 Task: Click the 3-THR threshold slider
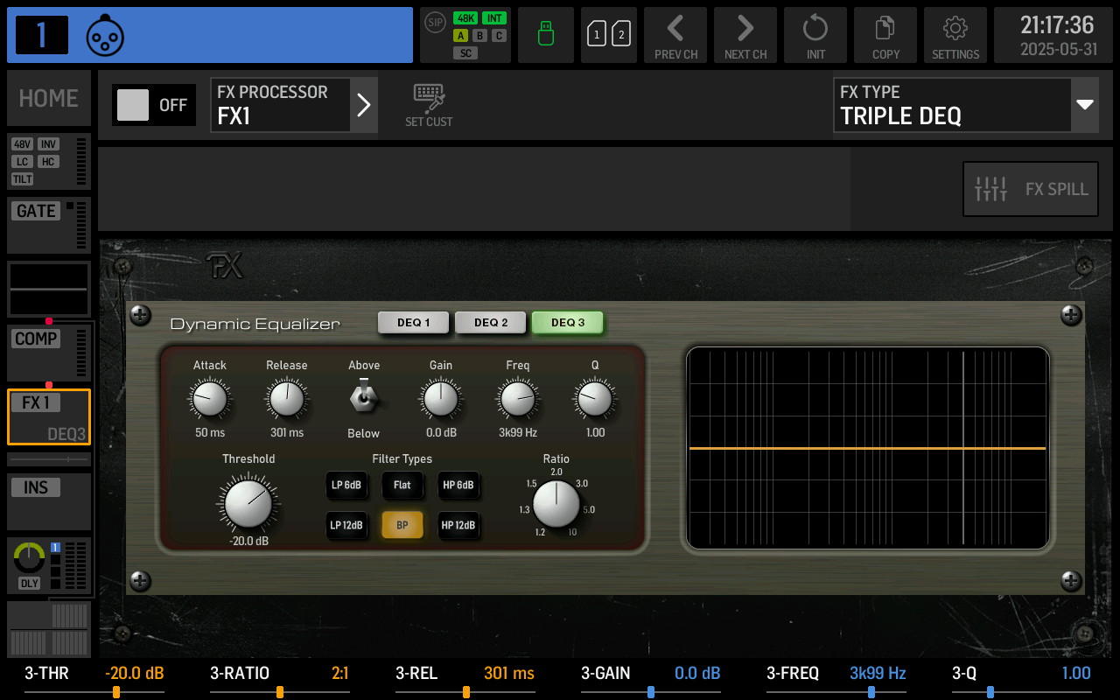pyautogui.click(x=115, y=692)
